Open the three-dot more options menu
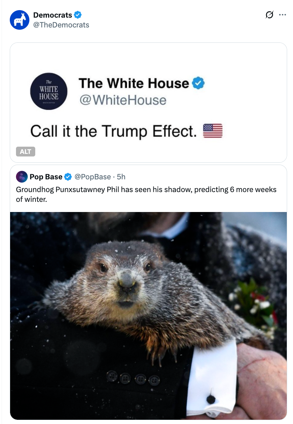 [283, 15]
